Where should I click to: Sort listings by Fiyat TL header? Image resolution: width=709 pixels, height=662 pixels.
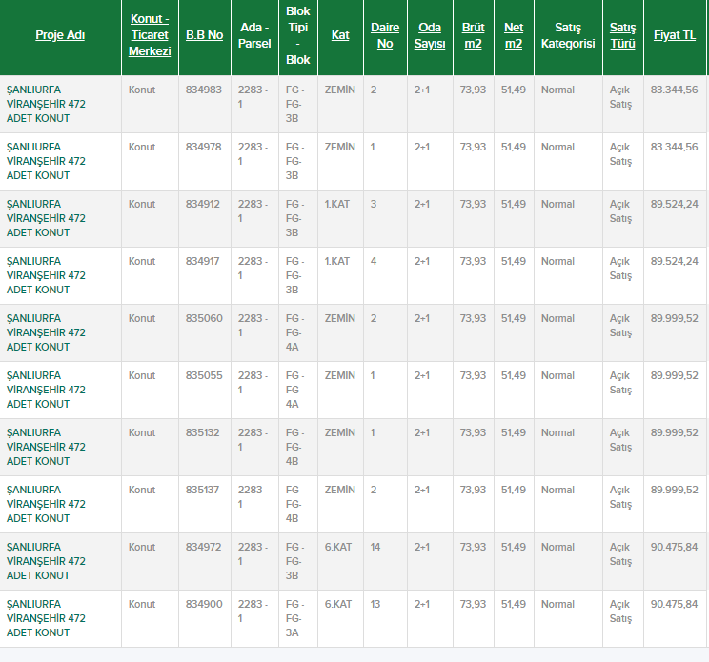click(x=674, y=35)
